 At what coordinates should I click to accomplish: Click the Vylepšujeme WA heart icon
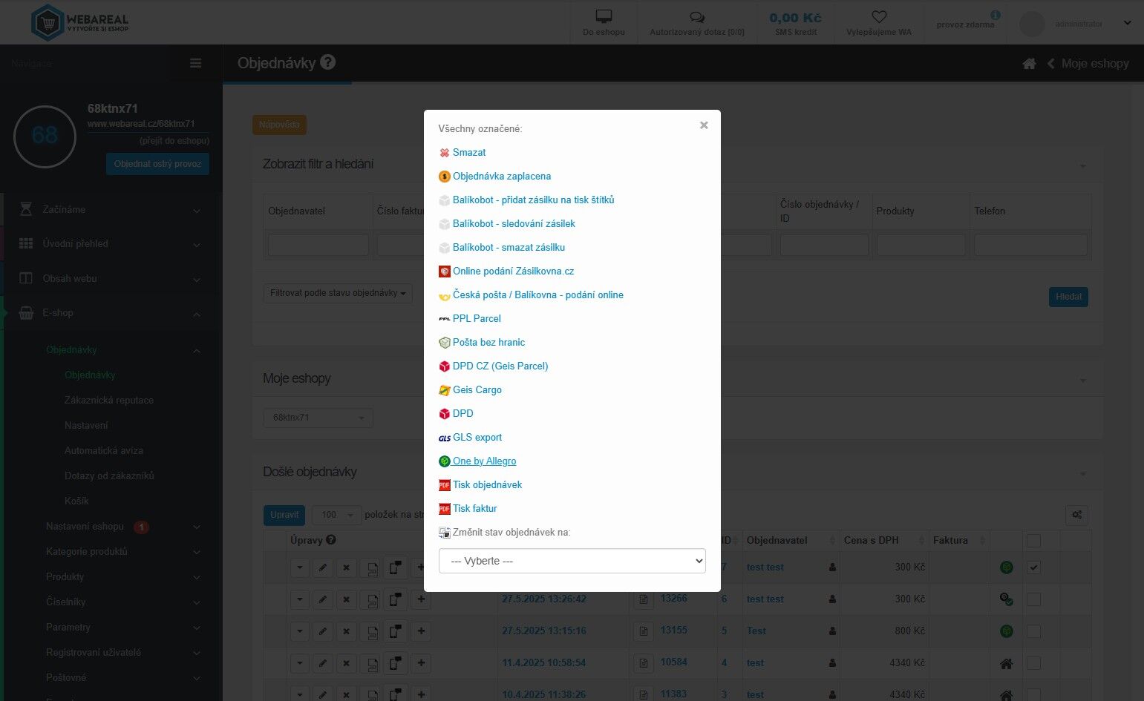click(x=879, y=17)
